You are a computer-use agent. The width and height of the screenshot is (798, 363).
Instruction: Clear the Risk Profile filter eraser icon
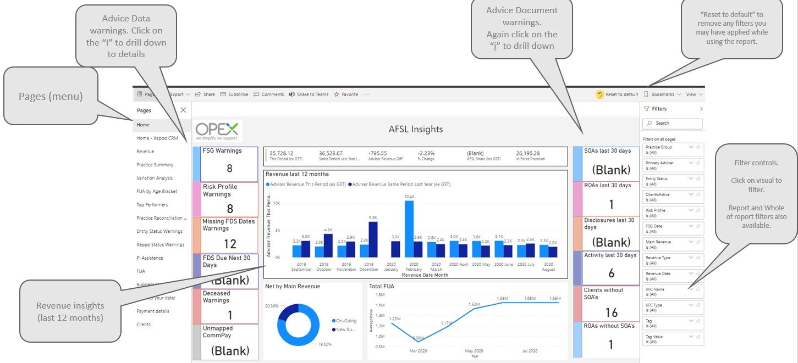[698, 210]
